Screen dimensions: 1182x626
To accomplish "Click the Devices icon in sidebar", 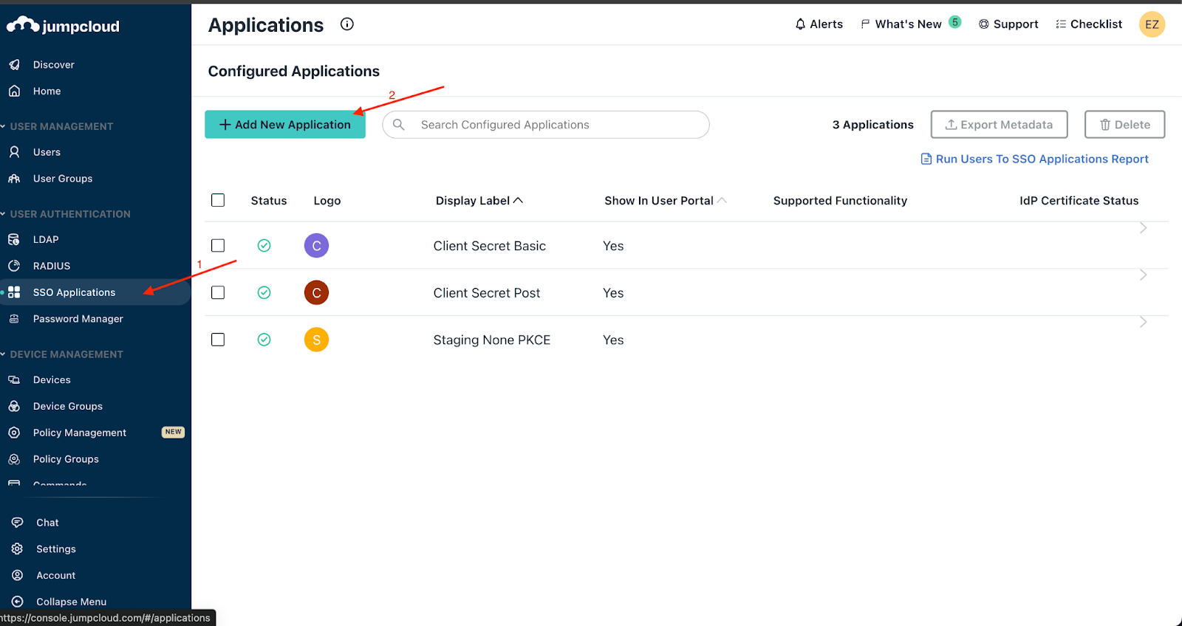I will pos(14,380).
